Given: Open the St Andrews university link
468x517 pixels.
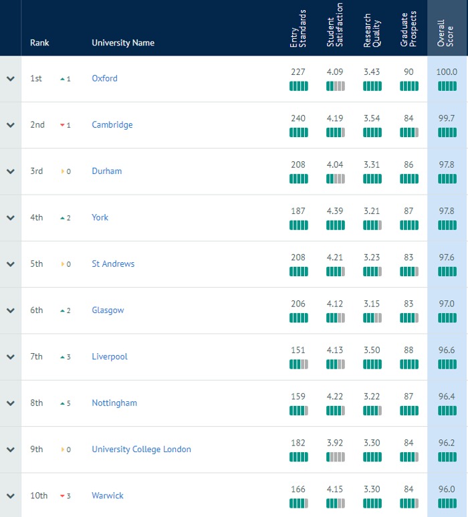Looking at the screenshot, I should (x=113, y=264).
